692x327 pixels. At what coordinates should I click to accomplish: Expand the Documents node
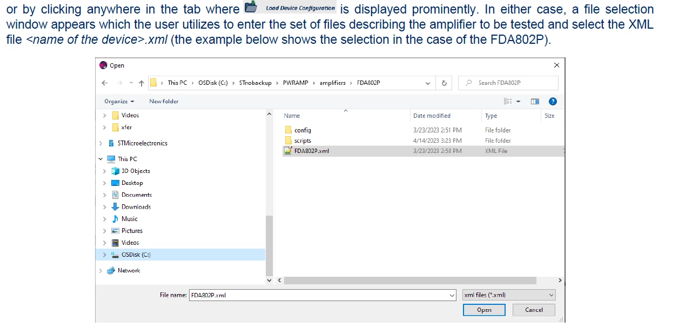[x=105, y=195]
